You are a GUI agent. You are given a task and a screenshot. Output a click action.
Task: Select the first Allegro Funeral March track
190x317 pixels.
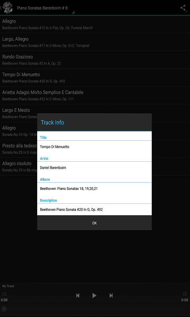tap(95, 24)
